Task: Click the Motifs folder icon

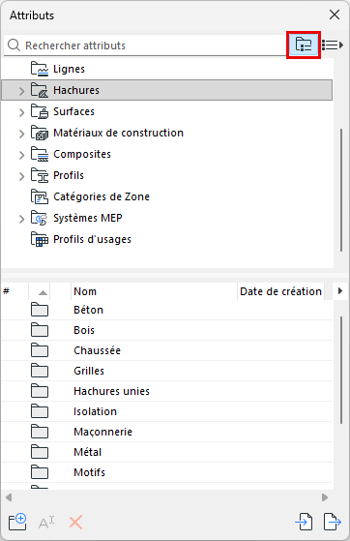Action: (x=40, y=472)
